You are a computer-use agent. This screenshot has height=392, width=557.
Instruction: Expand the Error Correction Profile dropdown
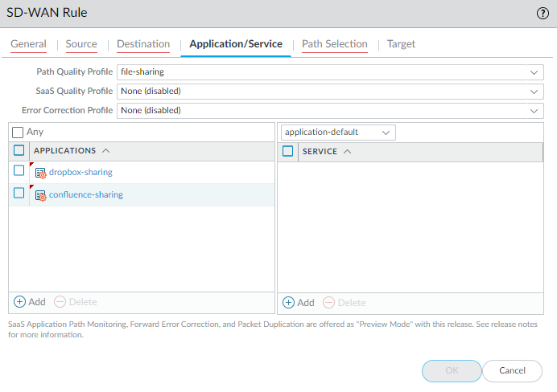(x=534, y=110)
